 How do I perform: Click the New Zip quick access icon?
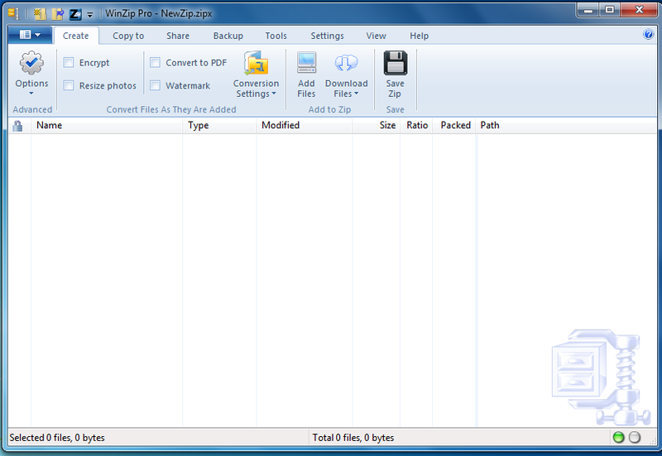click(x=40, y=14)
